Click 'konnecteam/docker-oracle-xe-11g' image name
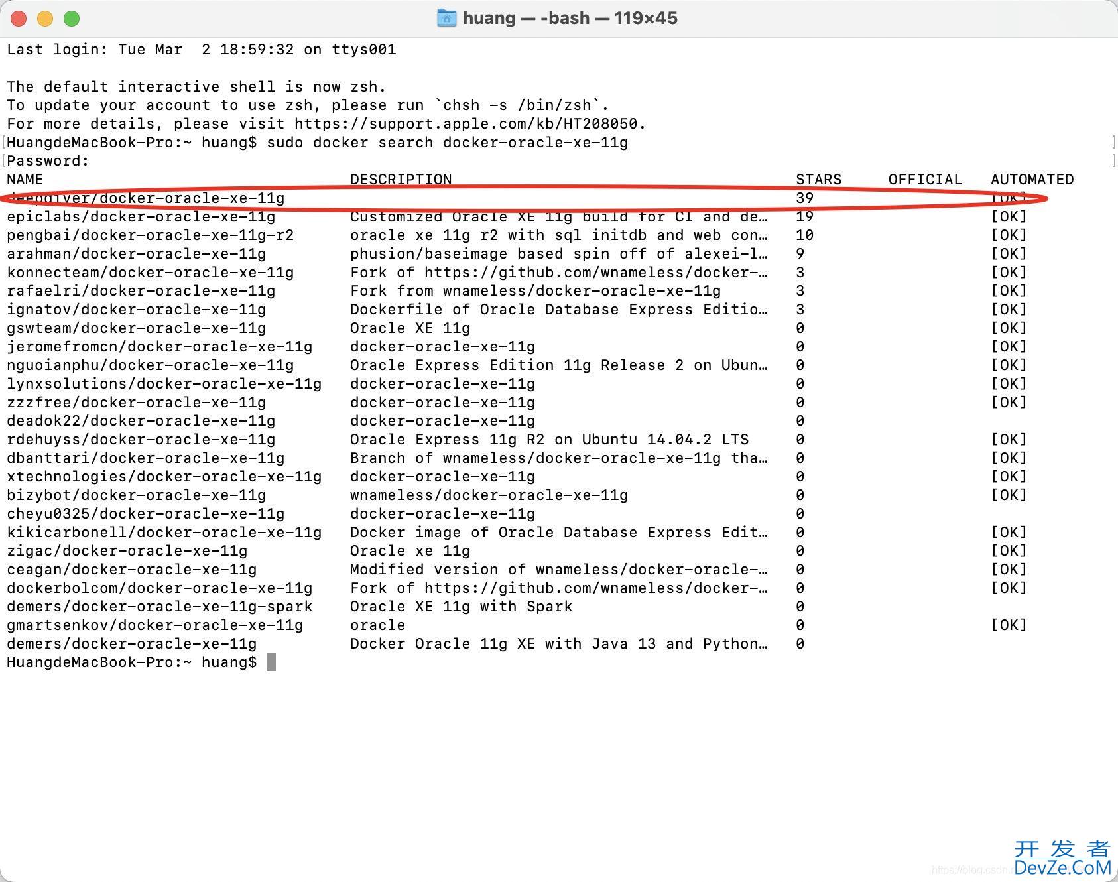This screenshot has height=882, width=1118. click(x=151, y=272)
